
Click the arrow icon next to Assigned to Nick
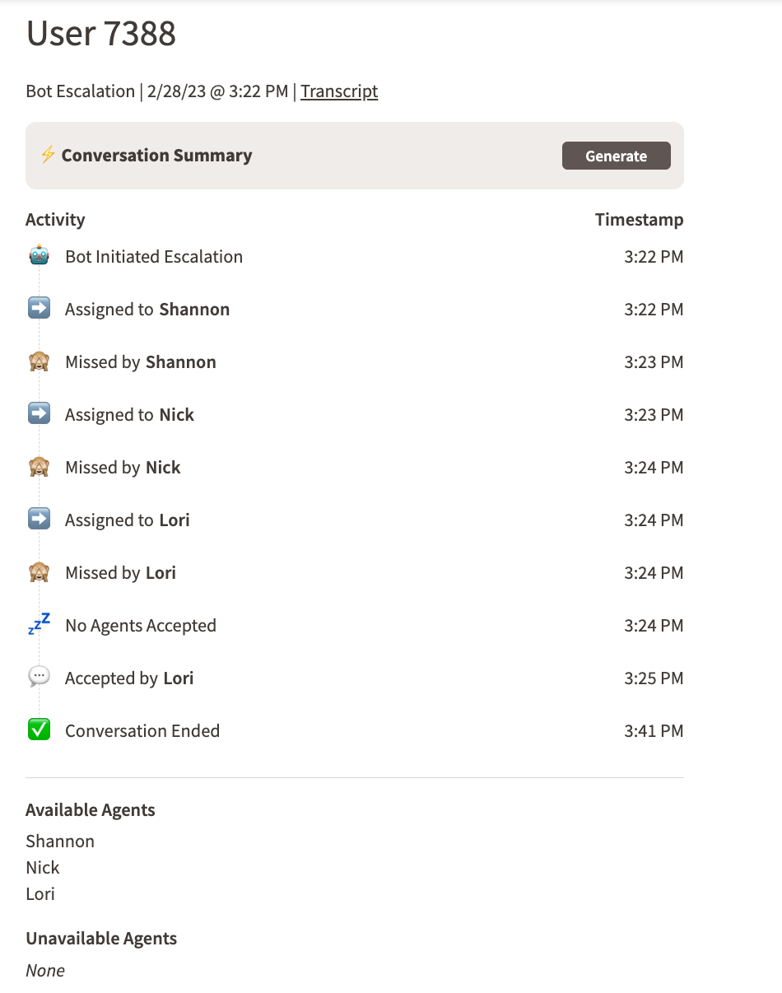tap(39, 415)
